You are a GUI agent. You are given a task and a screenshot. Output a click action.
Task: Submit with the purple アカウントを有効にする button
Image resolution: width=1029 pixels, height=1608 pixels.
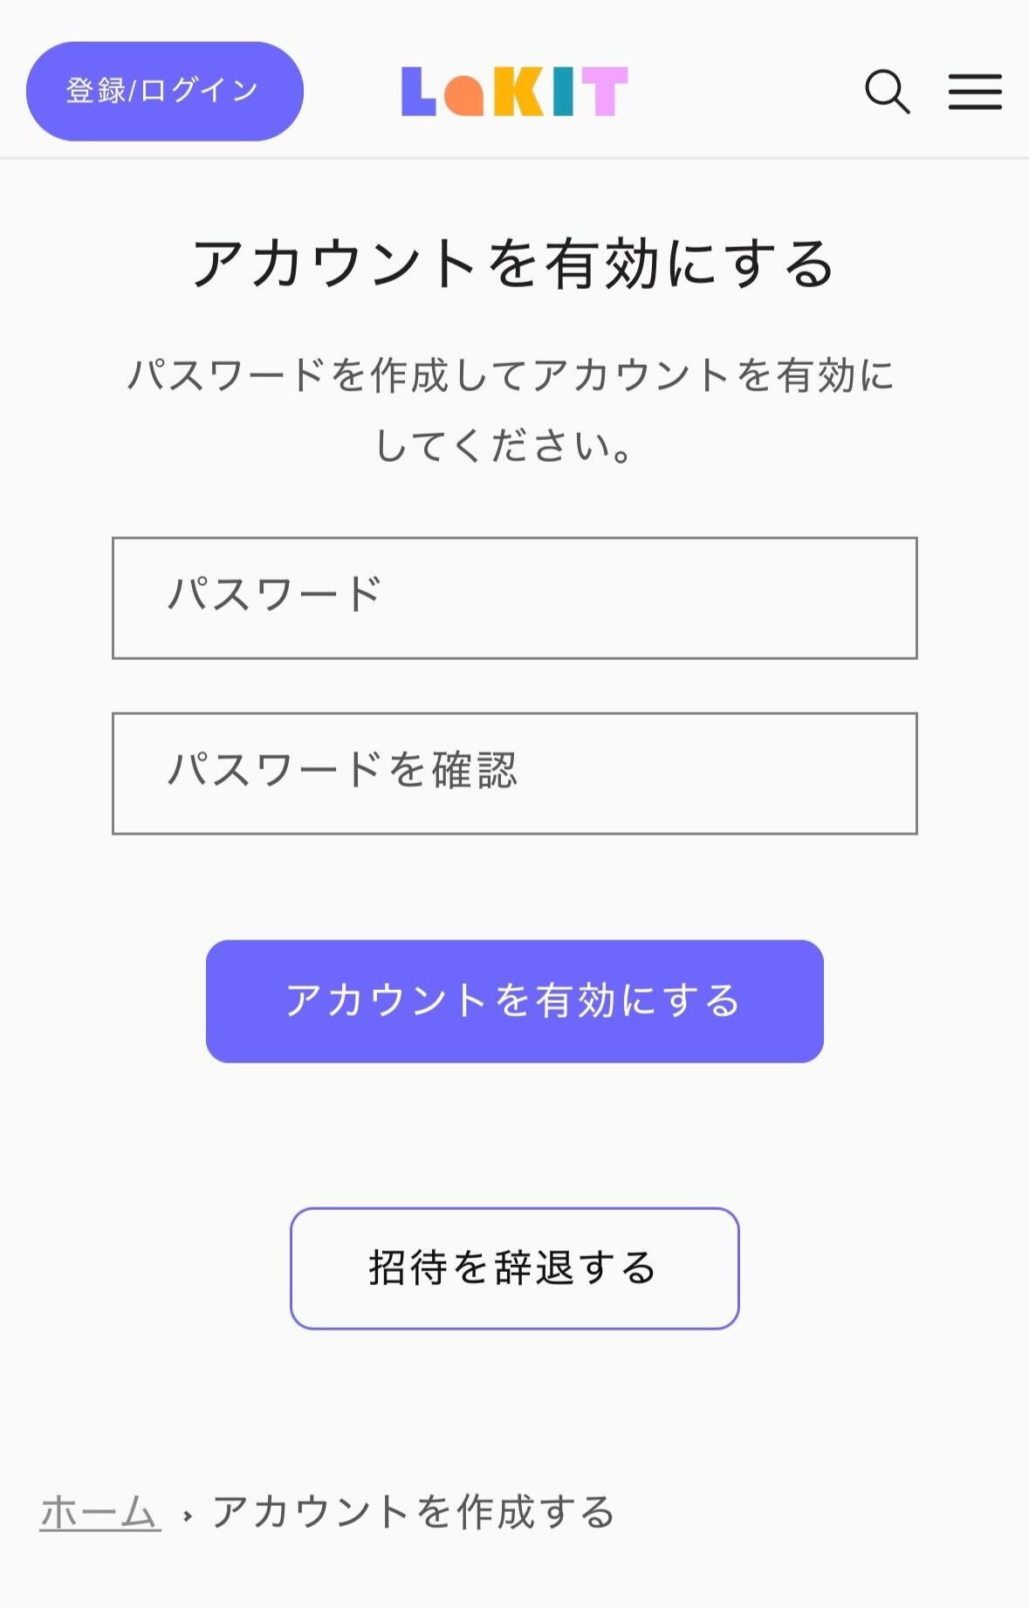pos(514,1000)
